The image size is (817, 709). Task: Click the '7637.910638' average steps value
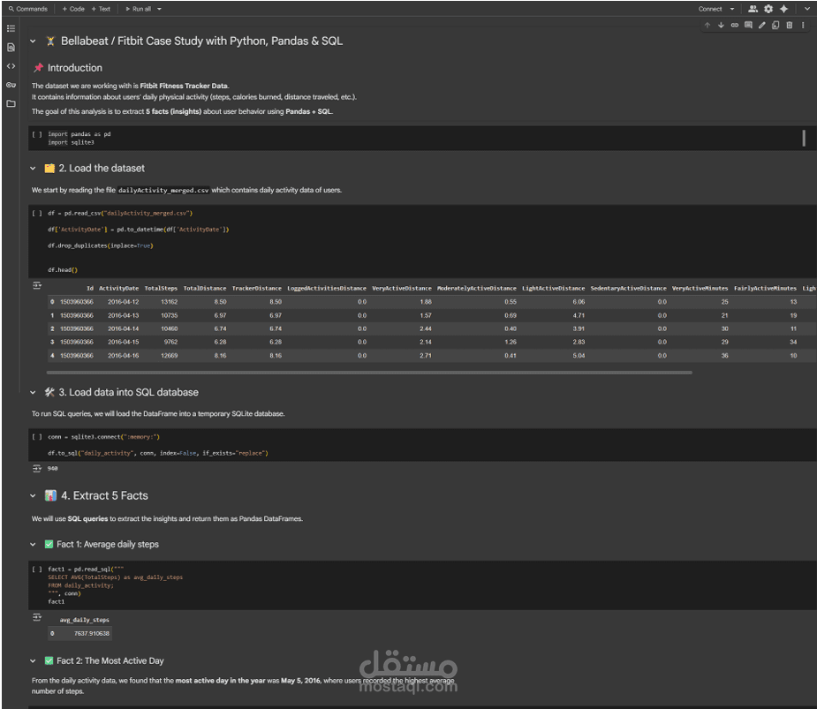pyautogui.click(x=92, y=633)
